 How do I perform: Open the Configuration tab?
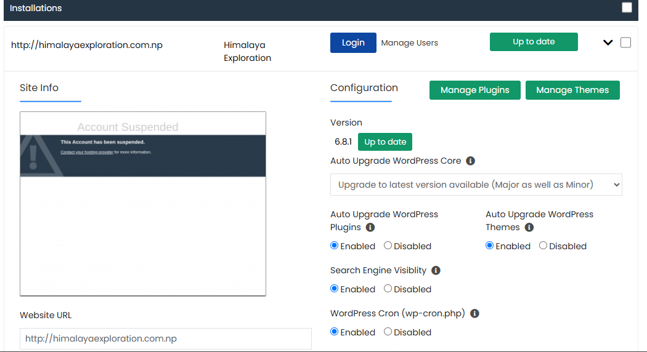(x=364, y=88)
